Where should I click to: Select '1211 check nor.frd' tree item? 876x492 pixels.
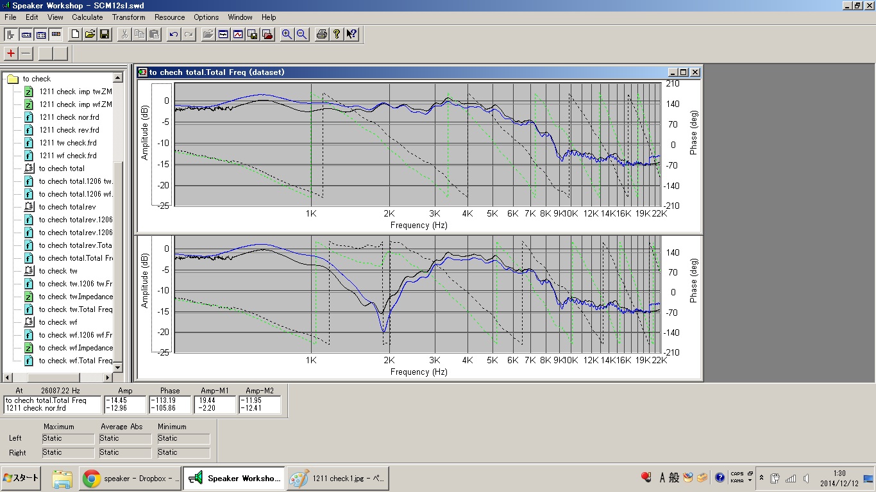click(x=69, y=117)
